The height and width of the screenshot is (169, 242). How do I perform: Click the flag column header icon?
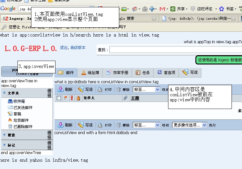coord(66,98)
